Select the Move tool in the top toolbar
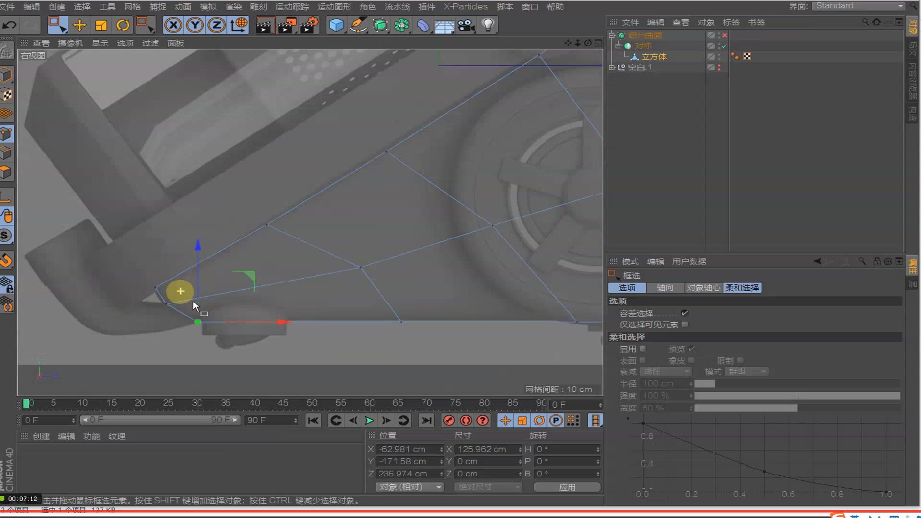Viewport: 921px width, 518px height. click(79, 25)
